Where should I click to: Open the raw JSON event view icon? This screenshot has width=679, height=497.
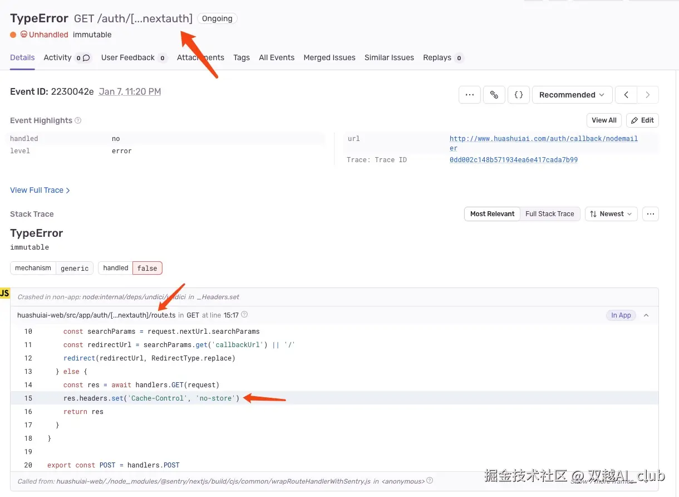tap(519, 95)
